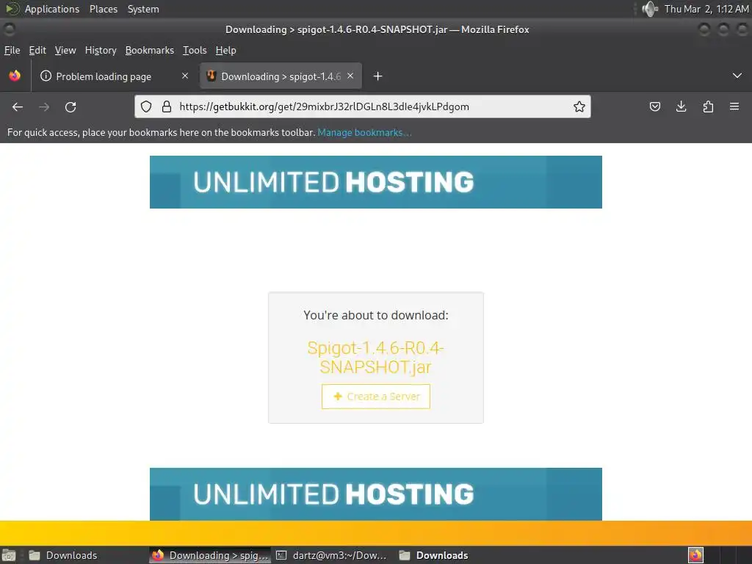
Task: Open the File menu
Action: (x=12, y=51)
